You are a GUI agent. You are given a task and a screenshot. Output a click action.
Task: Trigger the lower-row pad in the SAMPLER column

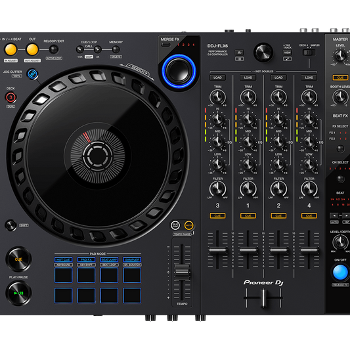coord(132,295)
